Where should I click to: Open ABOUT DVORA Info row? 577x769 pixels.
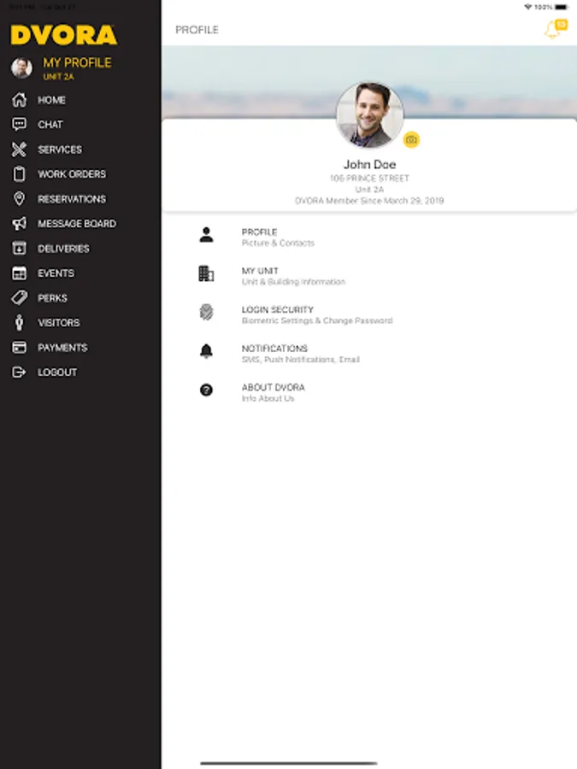click(369, 392)
